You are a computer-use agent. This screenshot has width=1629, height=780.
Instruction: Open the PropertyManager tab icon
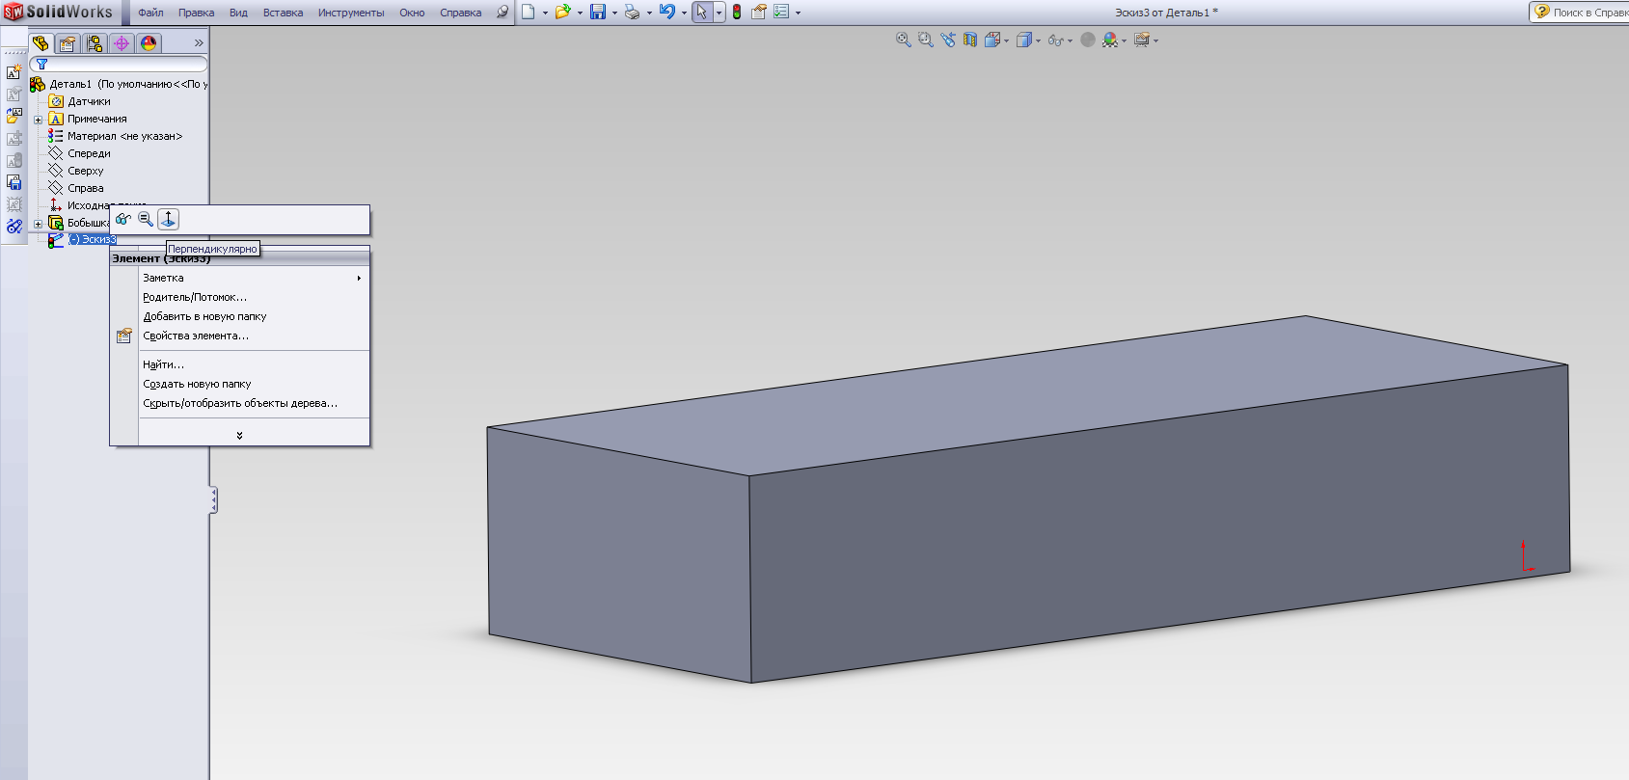(68, 43)
